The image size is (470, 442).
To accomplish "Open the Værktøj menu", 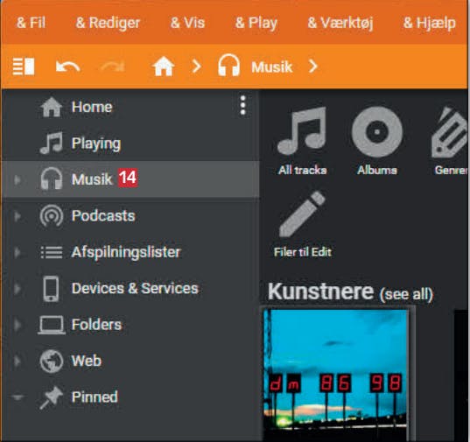I will point(340,23).
